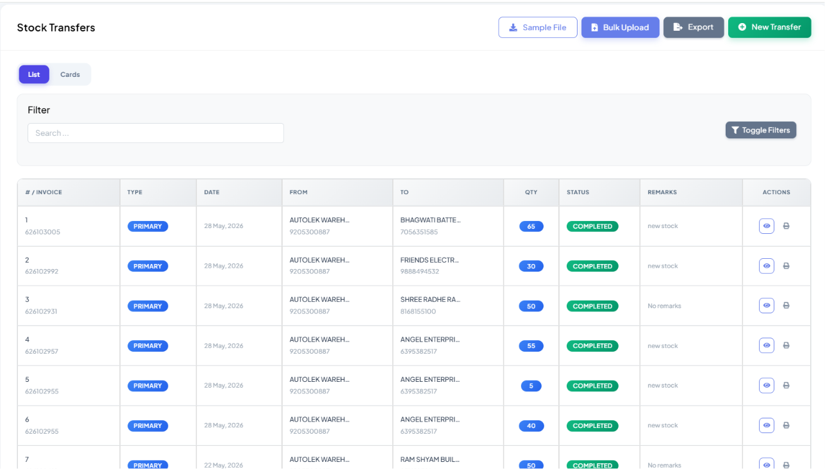This screenshot has width=825, height=469.
Task: Switch to Cards view tab
Action: pos(70,74)
